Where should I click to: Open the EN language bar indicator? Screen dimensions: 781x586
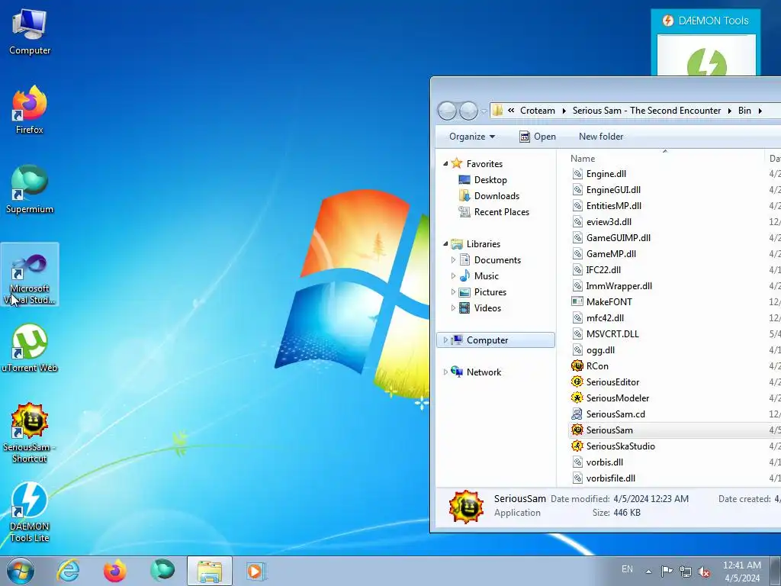point(627,569)
